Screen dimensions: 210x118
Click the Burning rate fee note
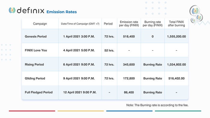pos(157,105)
